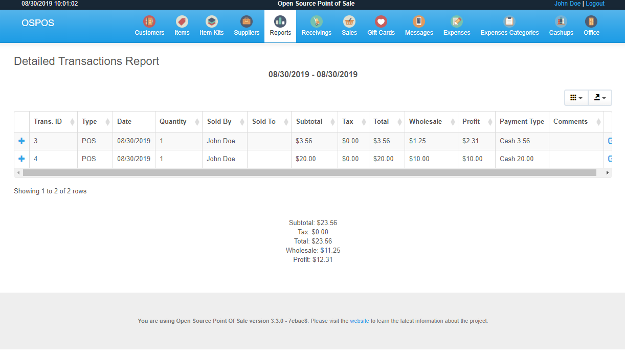Open the project website link in footer
The height and width of the screenshot is (354, 625).
point(360,321)
